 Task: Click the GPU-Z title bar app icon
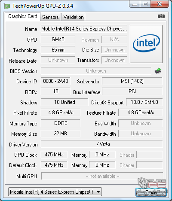[x=7, y=6]
